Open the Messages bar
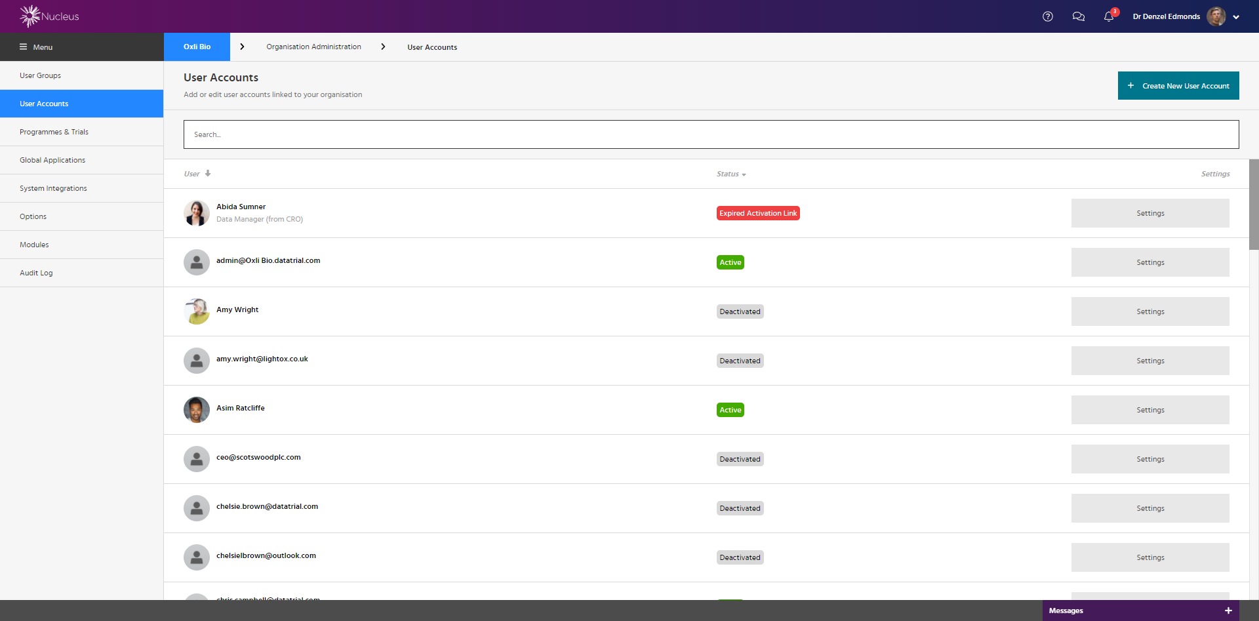This screenshot has width=1259, height=621. [x=1140, y=611]
